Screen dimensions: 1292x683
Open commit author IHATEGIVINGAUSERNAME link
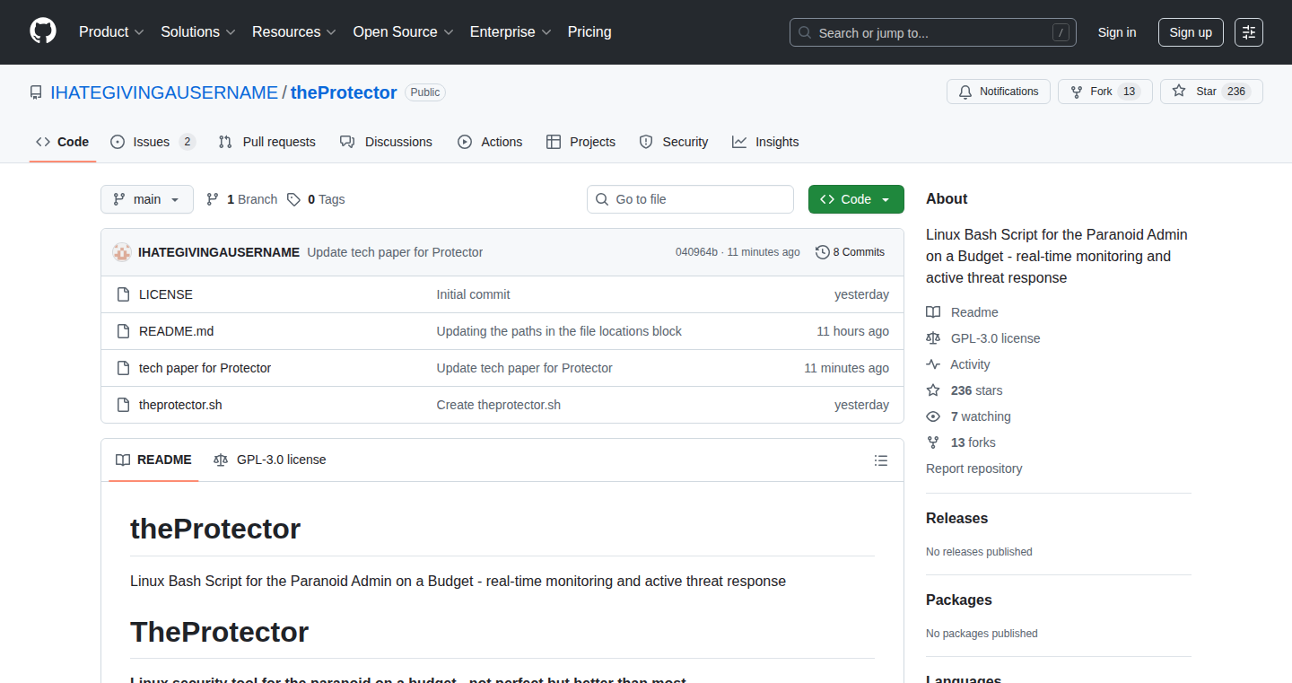click(219, 252)
